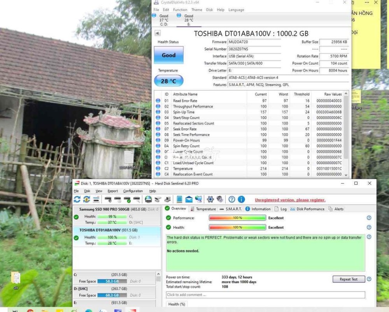Click the network computers icon in Sentinel toolbar
The image size is (389, 312).
(198, 199)
